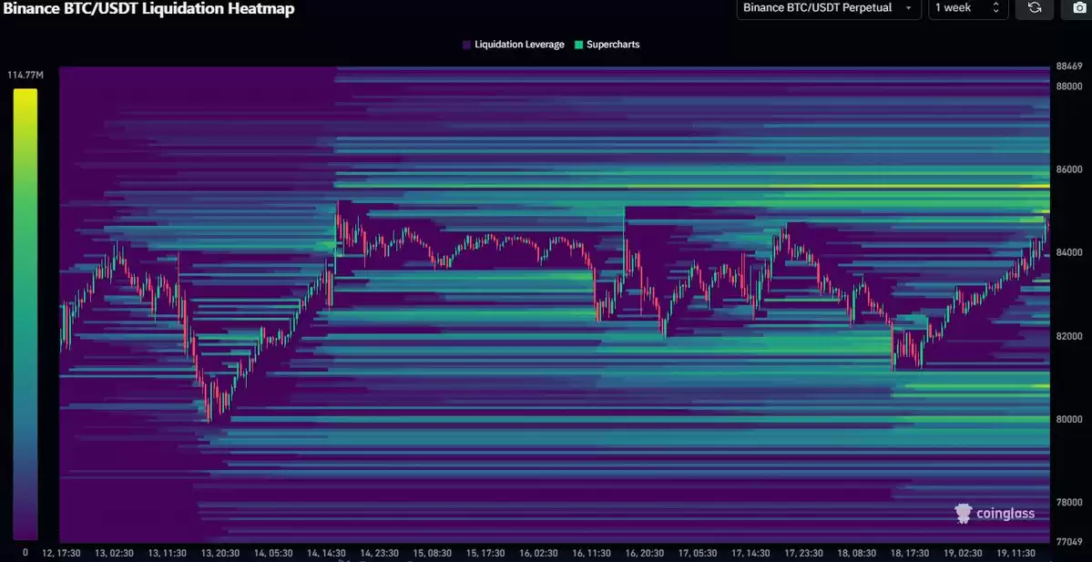
Task: Click the 14, 14:30 time axis label
Action: tap(326, 553)
